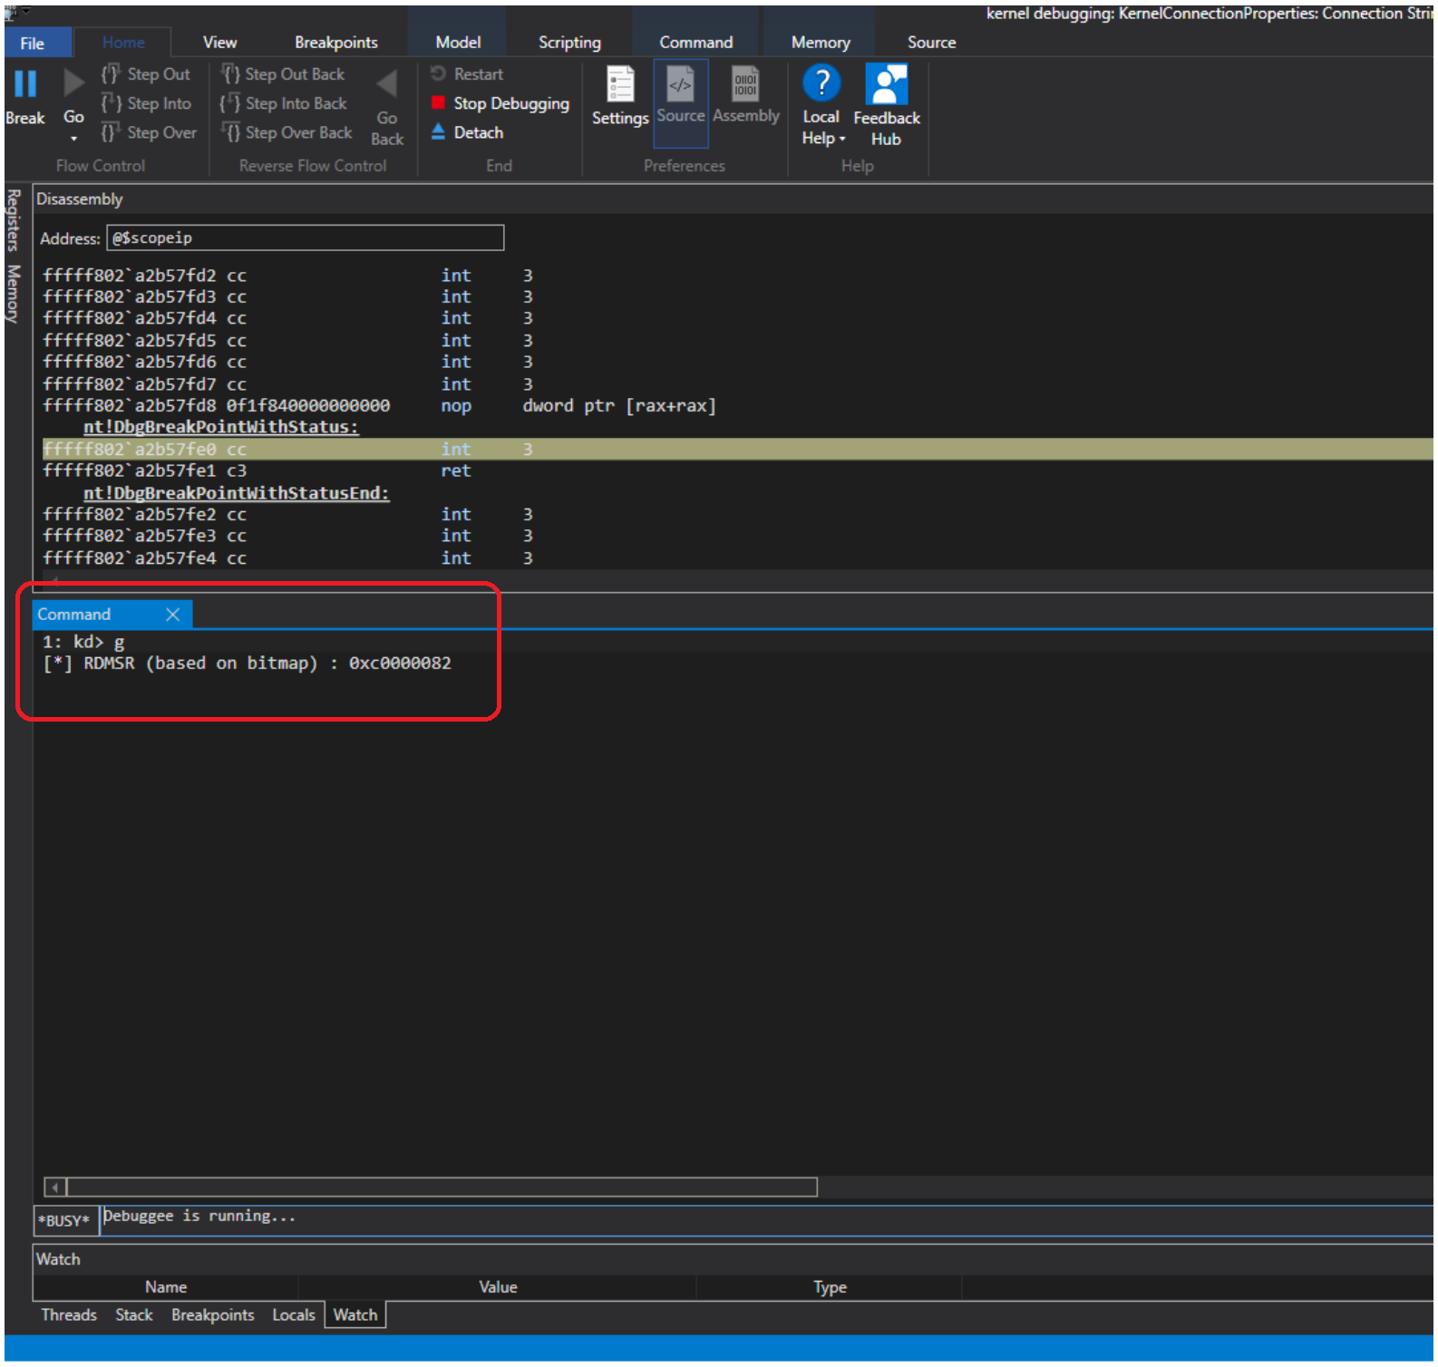Screen dimensions: 1438x1367
Task: Open debugger Settings
Action: pyautogui.click(x=621, y=96)
